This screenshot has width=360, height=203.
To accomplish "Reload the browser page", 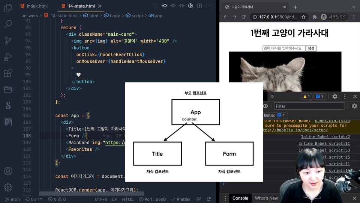I will (244, 17).
